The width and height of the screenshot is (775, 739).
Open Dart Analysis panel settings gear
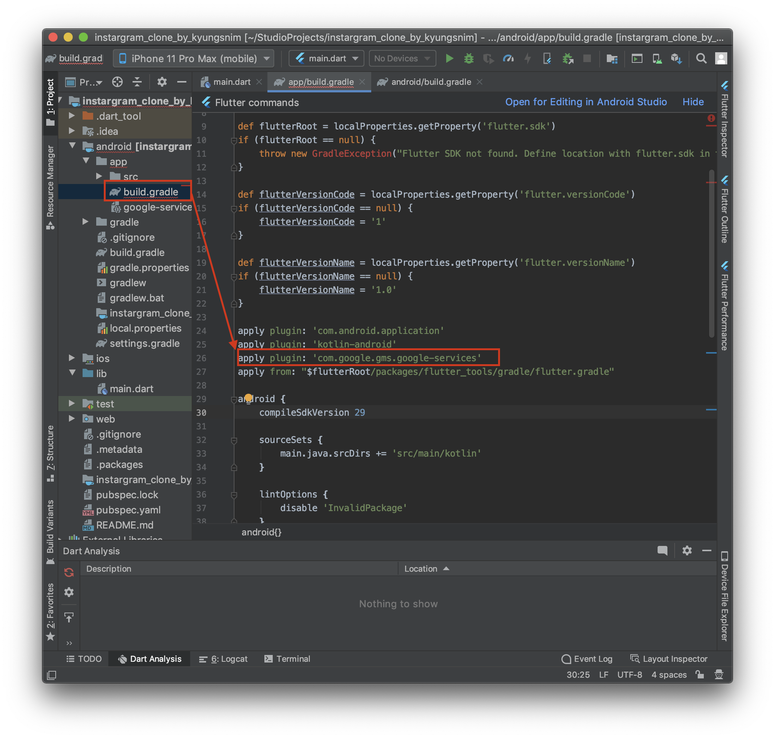(687, 550)
